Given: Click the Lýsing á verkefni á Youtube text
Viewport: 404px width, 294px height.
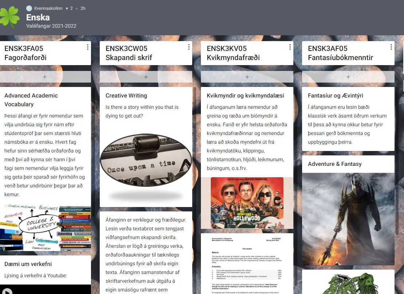Looking at the screenshot, I should [x=36, y=275].
